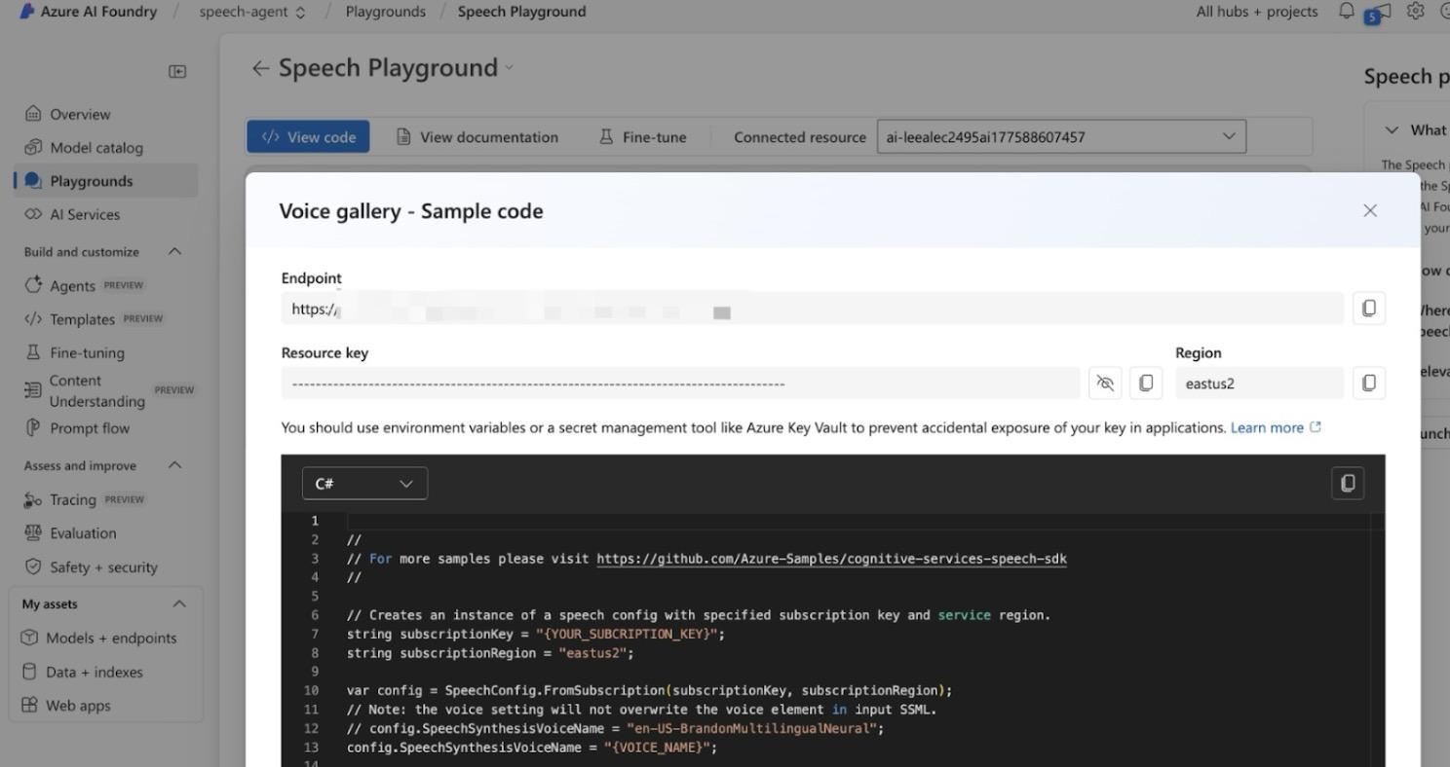The image size is (1450, 767).
Task: Click the View code button
Action: click(x=308, y=136)
